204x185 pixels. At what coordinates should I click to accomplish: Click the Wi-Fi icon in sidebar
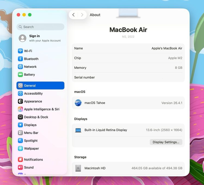pyautogui.click(x=20, y=51)
